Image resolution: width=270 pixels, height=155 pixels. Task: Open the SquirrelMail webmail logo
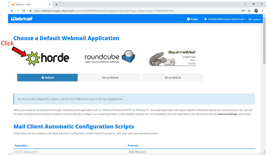pyautogui.click(x=172, y=58)
